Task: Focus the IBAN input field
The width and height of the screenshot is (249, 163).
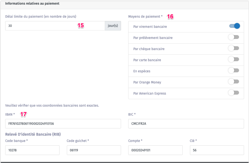Action: (x=63, y=124)
